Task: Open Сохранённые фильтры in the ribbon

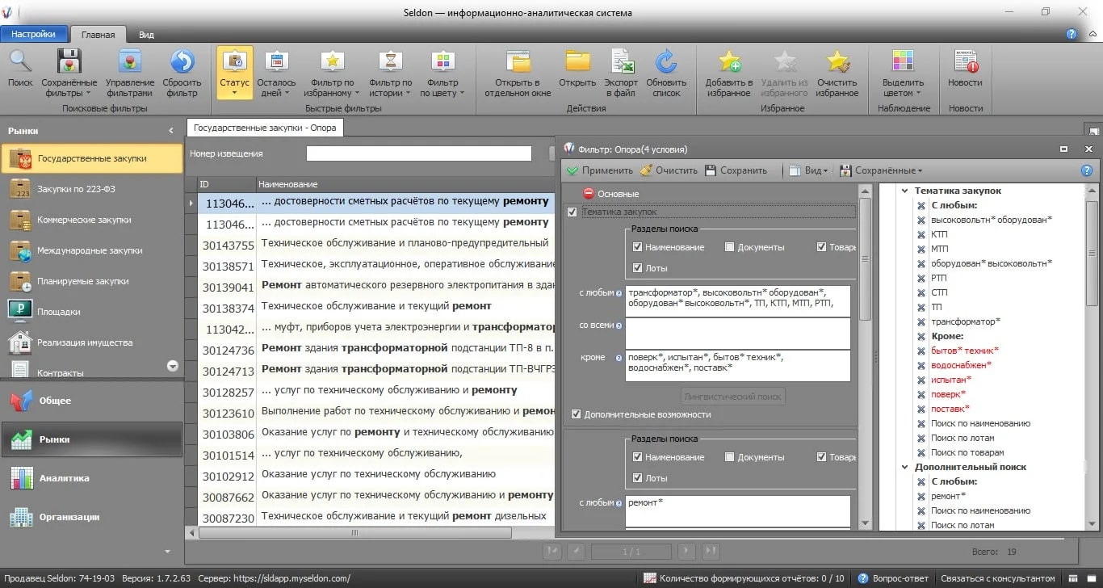Action: [69, 73]
